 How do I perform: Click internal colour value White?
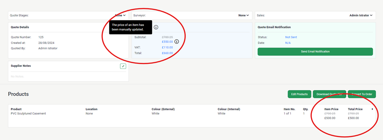click(x=221, y=114)
